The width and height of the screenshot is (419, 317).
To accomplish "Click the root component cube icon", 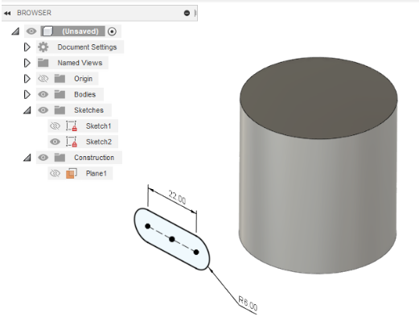I will point(47,31).
